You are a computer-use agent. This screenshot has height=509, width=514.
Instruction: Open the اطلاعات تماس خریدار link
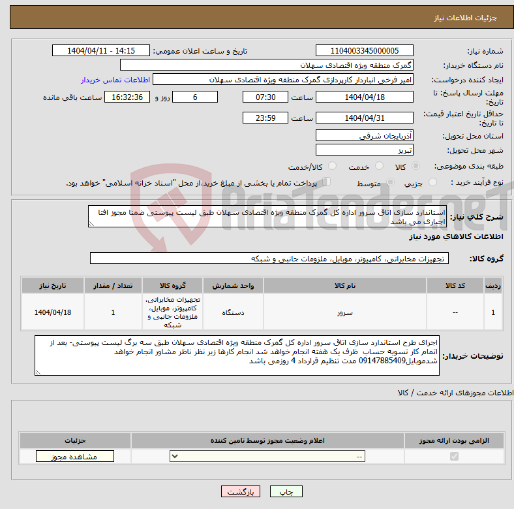[115, 80]
